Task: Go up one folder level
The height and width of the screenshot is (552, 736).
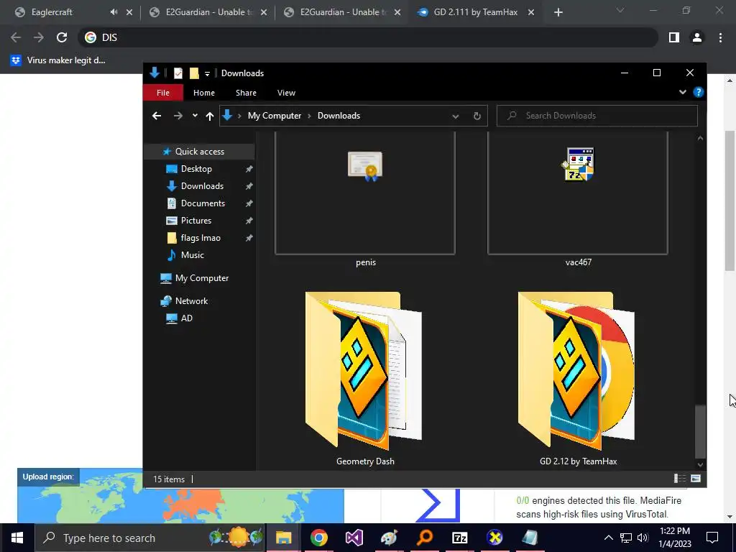Action: [209, 116]
